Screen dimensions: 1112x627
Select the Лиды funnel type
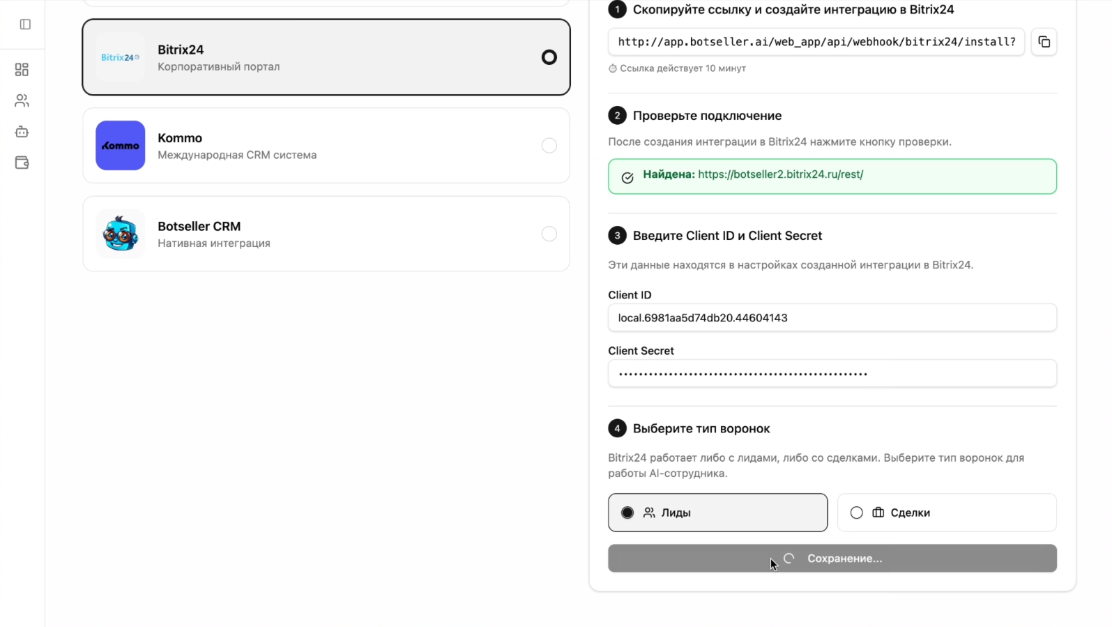coord(717,513)
